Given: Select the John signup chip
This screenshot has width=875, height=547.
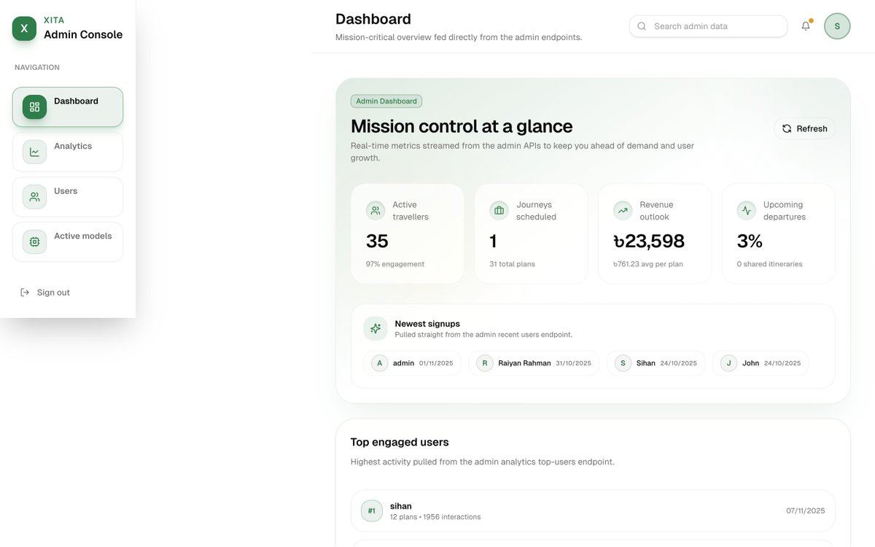Looking at the screenshot, I should [x=761, y=363].
